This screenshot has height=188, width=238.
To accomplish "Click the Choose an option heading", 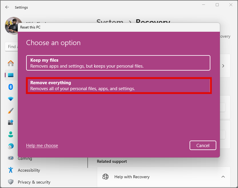I will pyautogui.click(x=53, y=43).
